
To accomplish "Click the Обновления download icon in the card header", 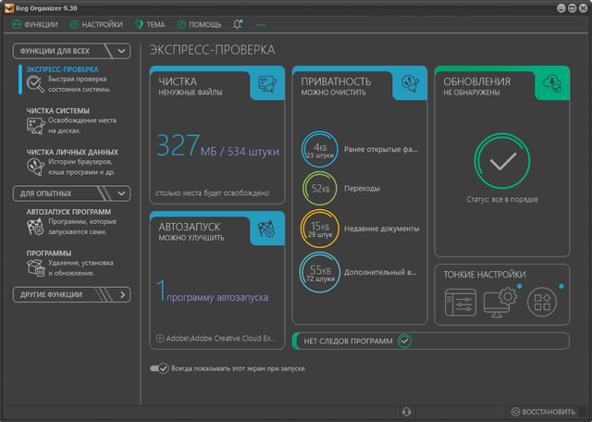I will [552, 83].
